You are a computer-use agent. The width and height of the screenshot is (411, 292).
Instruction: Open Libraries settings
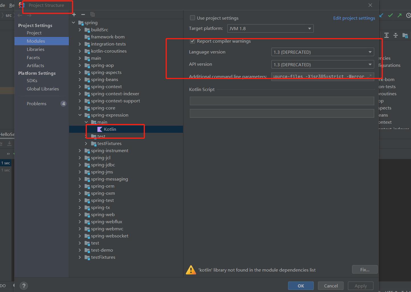(36, 49)
